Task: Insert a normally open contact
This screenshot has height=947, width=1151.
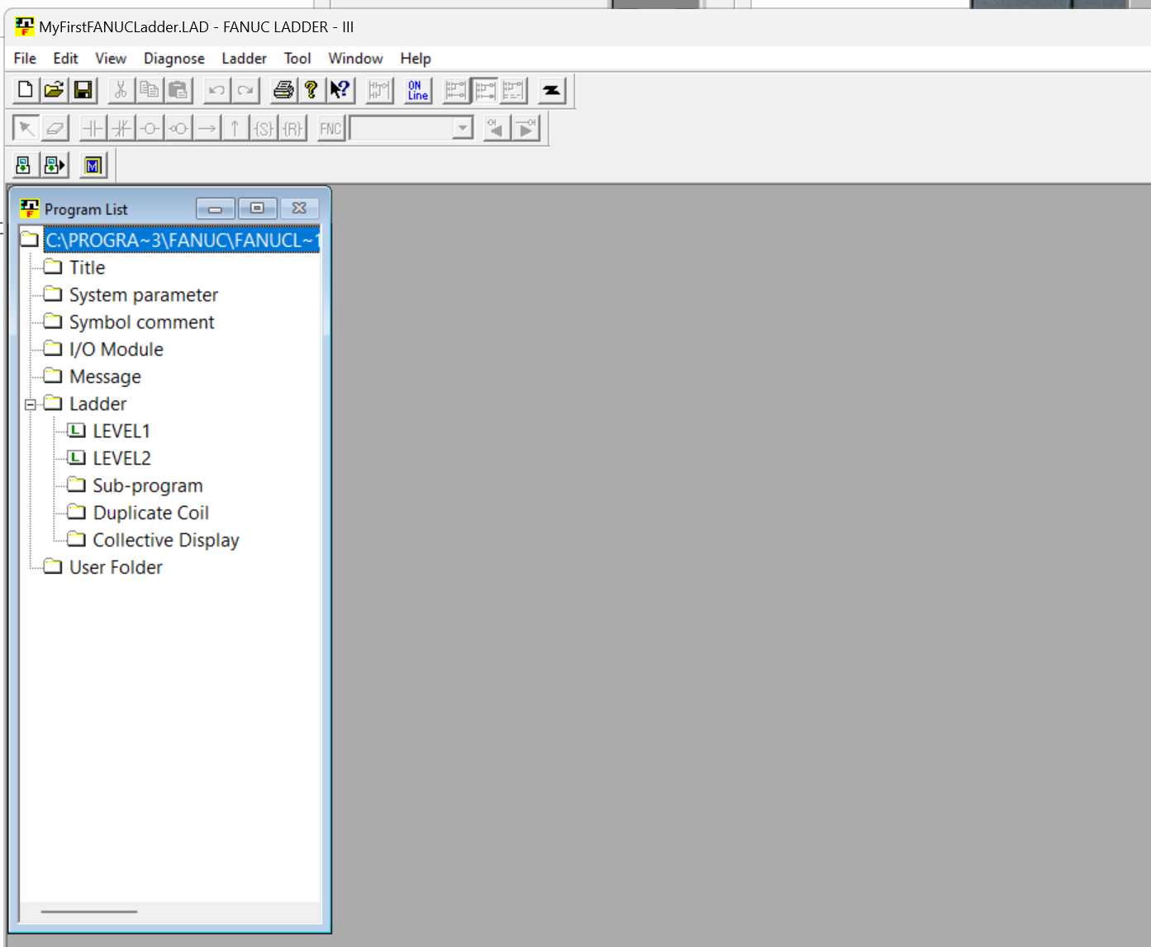Action: (93, 128)
